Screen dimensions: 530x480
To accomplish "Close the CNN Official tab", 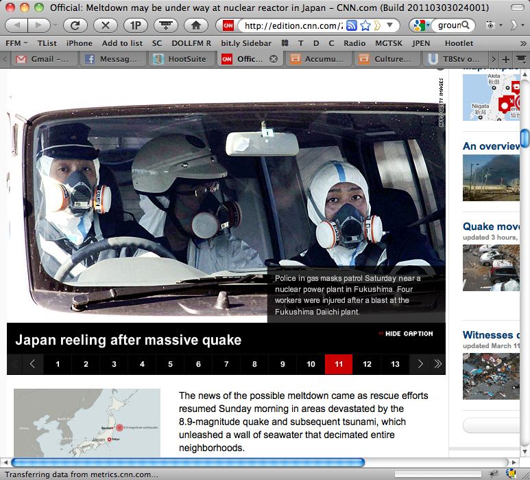I will pyautogui.click(x=274, y=59).
